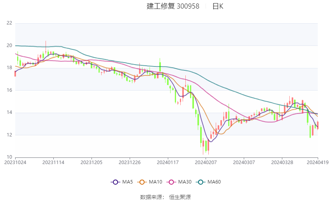Click the data source text 数据来源：恒生聚源

[x=165, y=197]
